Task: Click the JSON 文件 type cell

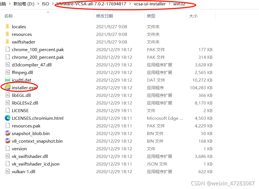Action: tap(157, 164)
